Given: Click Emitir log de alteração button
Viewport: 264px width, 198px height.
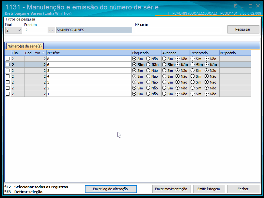Looking at the screenshot, I should (x=111, y=189).
